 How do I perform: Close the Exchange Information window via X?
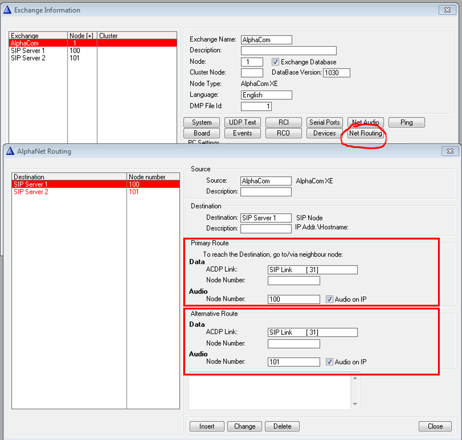(447, 10)
